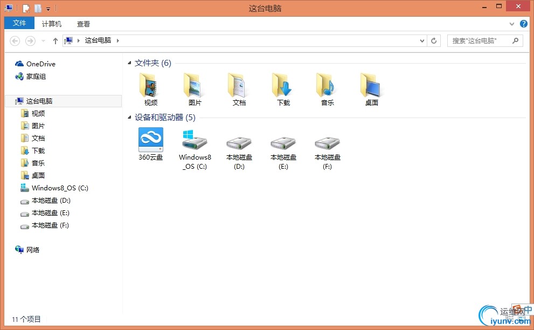Select 本地磁盘 (F:) in devices section
The image size is (534, 330).
tap(327, 152)
